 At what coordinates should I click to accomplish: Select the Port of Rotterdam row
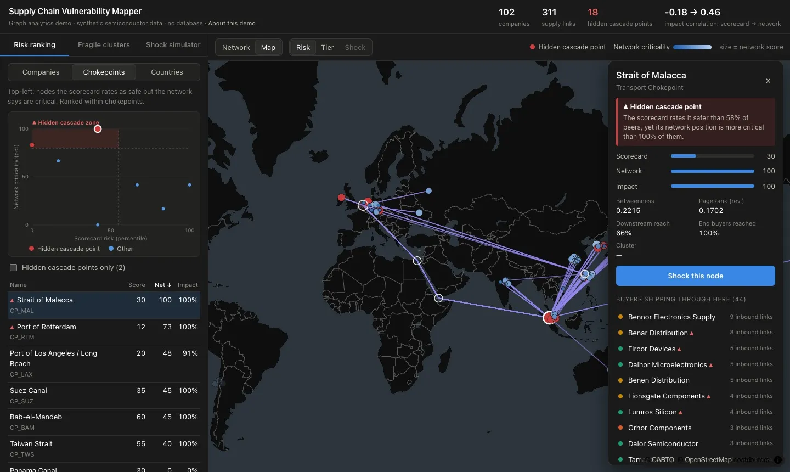point(104,332)
